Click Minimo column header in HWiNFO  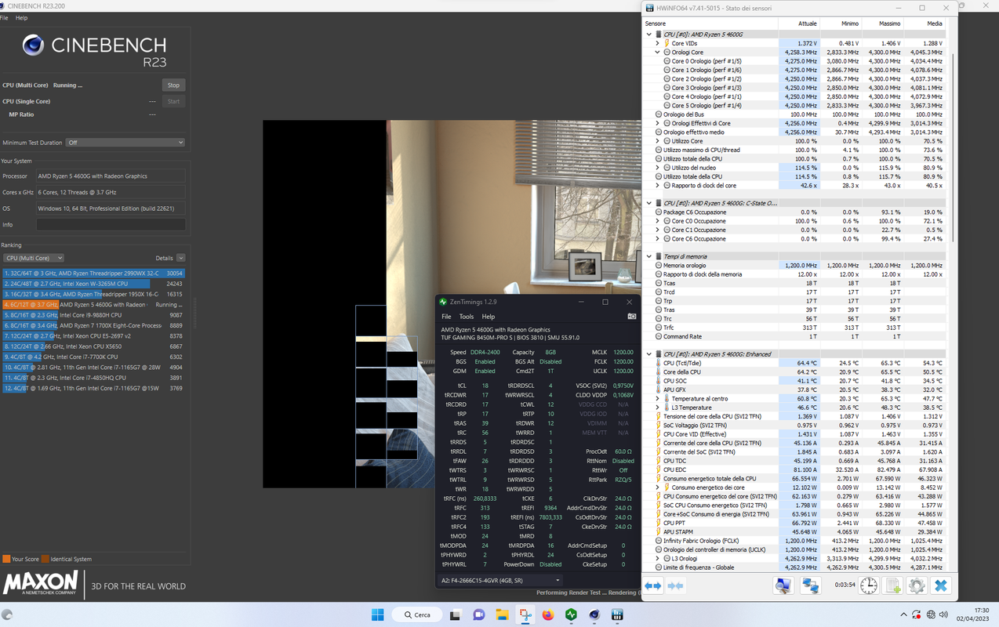point(841,24)
